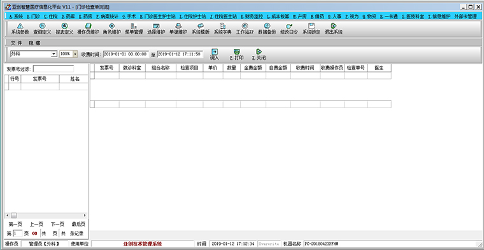Open 系统参数 toolbar icon
This screenshot has height=250, width=484.
[20, 29]
